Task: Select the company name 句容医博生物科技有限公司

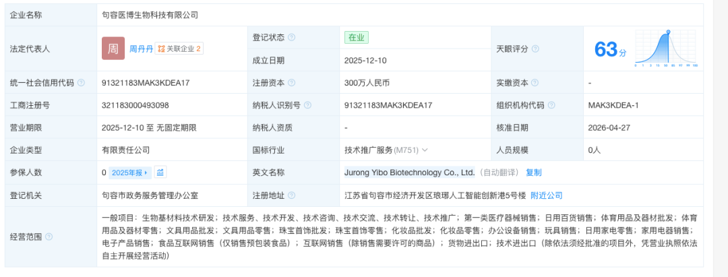Action: point(150,15)
